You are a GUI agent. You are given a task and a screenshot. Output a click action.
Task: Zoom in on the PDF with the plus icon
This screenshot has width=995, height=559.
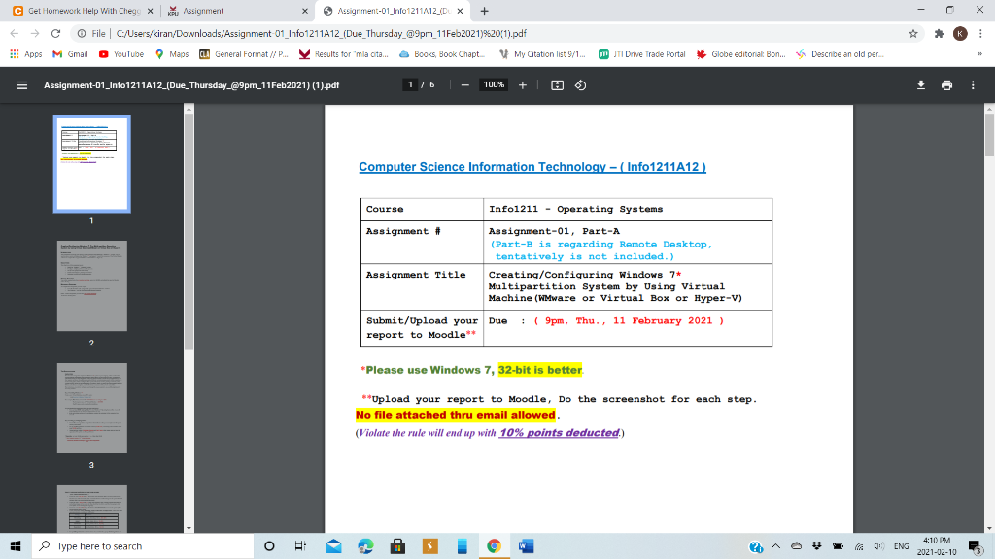(x=523, y=84)
